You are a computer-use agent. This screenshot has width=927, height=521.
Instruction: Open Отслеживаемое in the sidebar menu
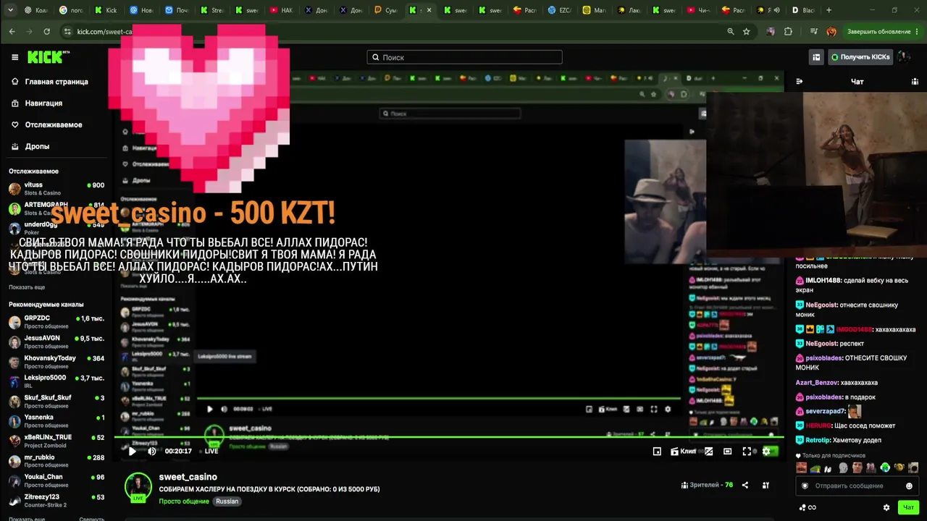tap(46, 124)
